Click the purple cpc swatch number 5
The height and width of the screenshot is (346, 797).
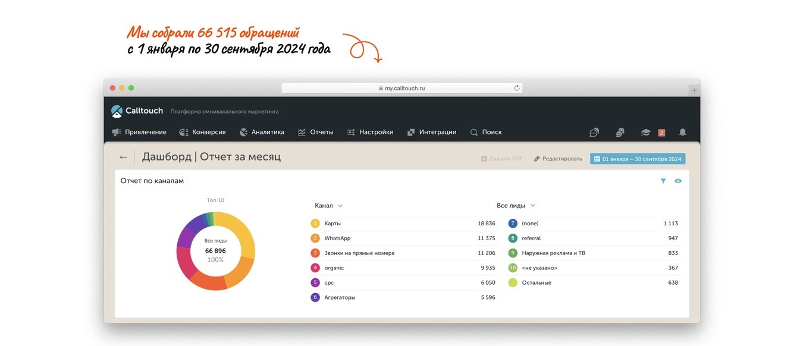click(x=315, y=283)
